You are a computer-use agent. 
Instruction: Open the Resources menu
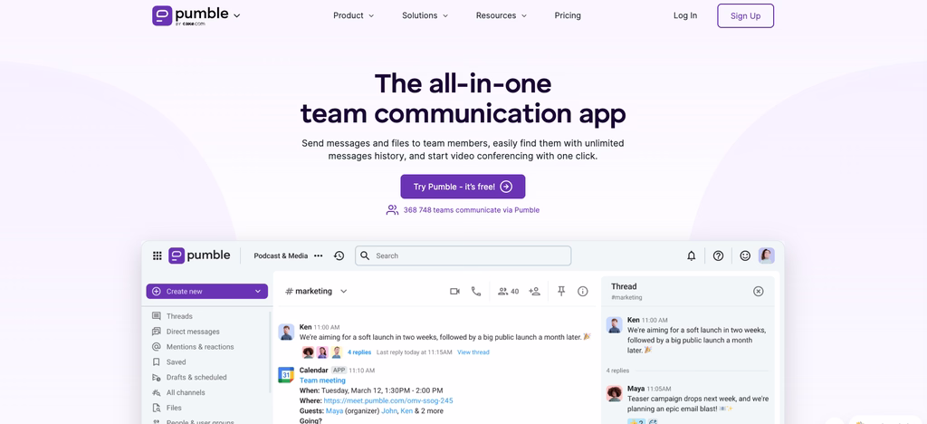[502, 16]
